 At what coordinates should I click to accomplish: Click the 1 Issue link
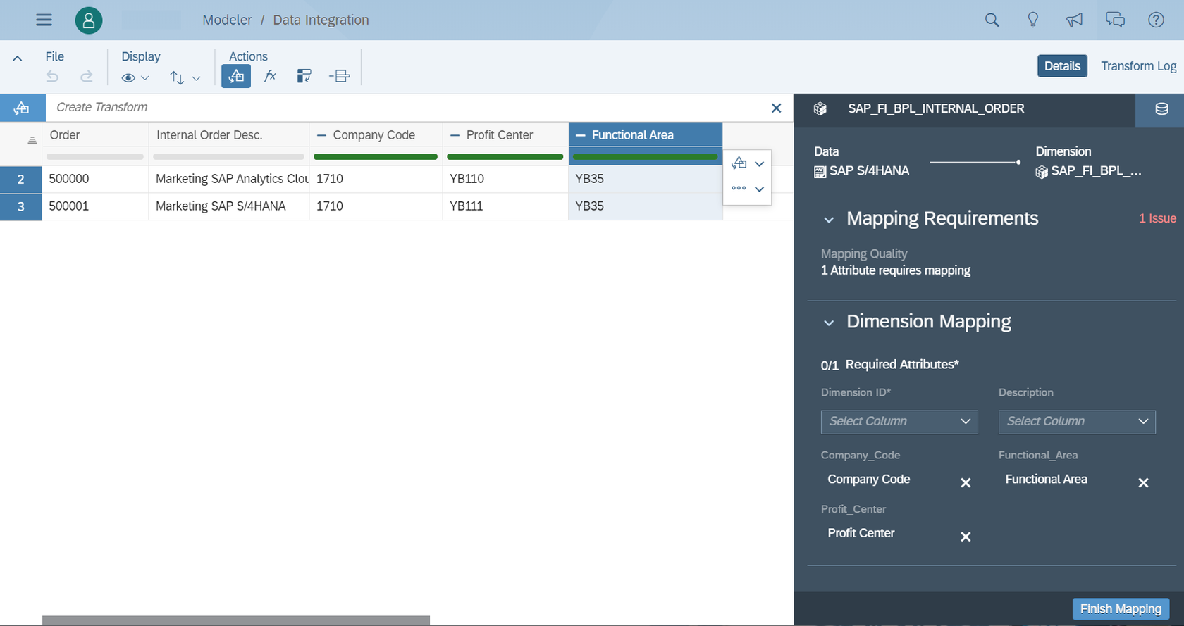coord(1157,218)
